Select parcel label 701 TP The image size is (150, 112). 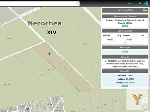[107, 104]
